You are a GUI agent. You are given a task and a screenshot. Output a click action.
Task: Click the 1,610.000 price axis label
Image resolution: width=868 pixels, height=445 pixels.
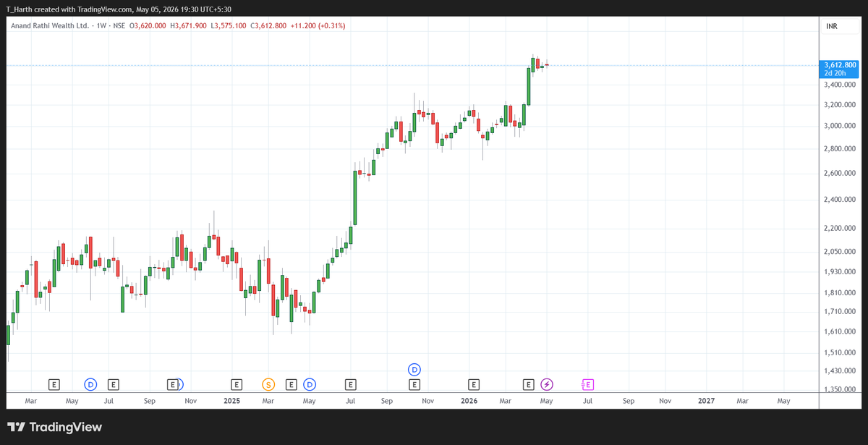point(840,331)
